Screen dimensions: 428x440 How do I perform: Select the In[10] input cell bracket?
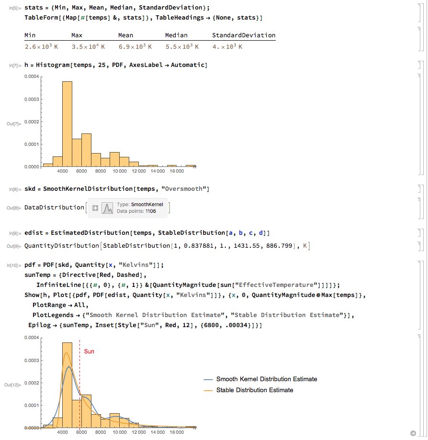tap(419, 295)
